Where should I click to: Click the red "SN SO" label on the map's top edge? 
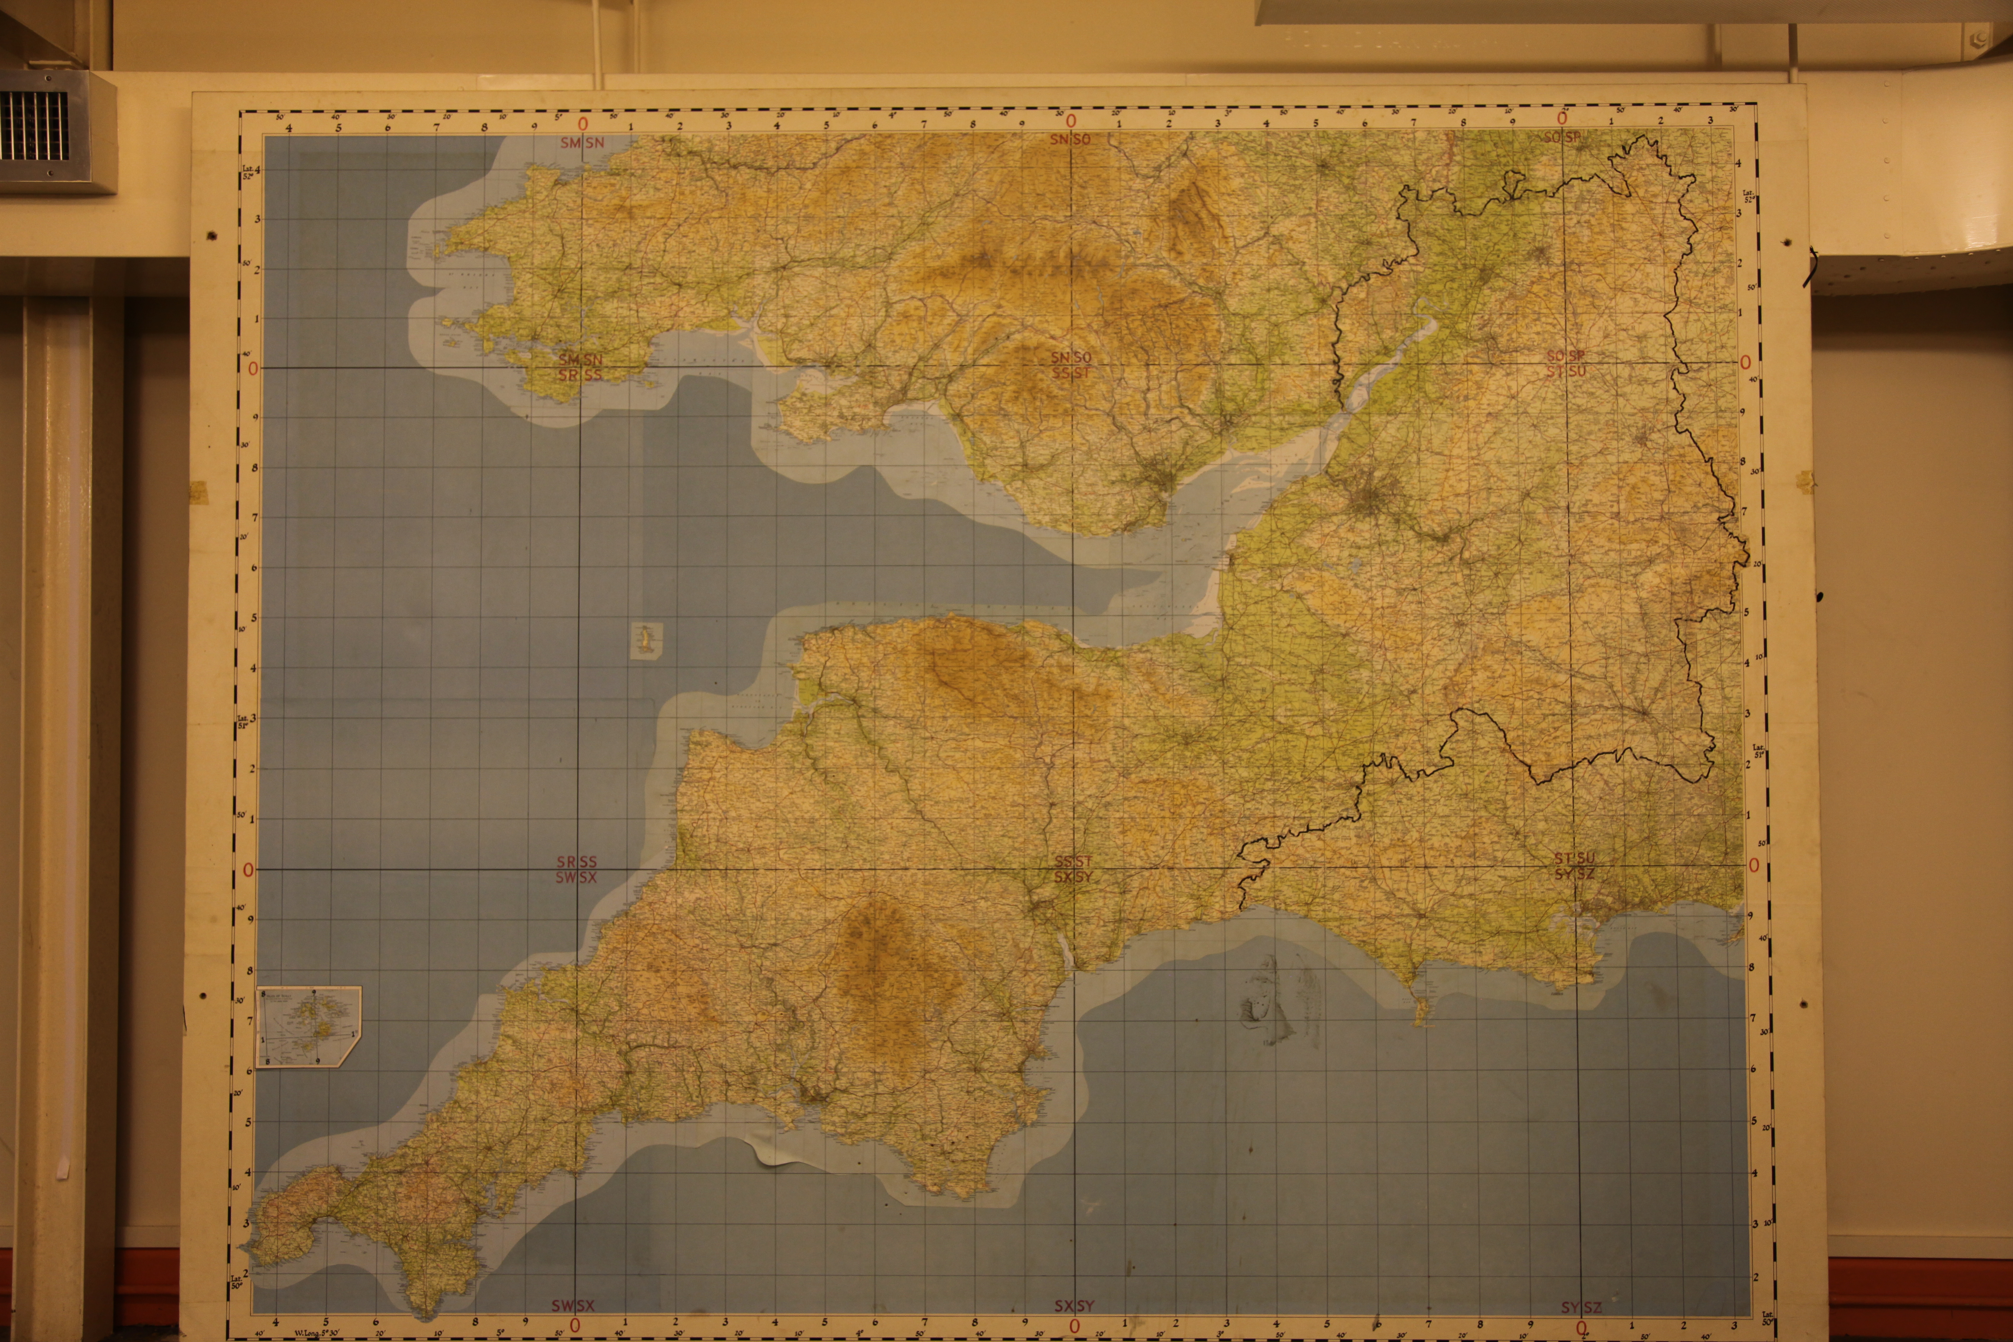coord(1071,139)
